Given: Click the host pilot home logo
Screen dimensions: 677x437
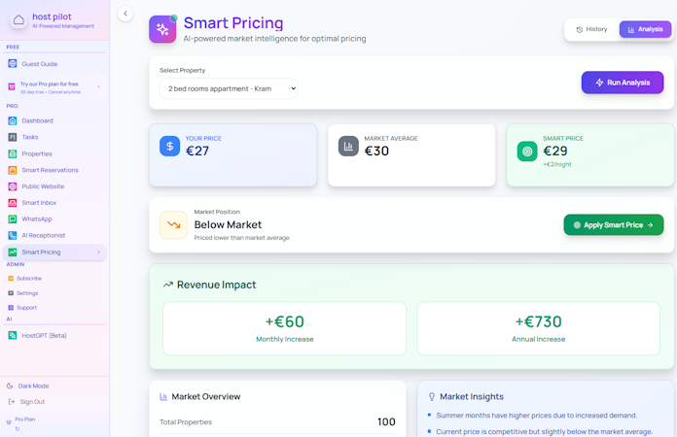Looking at the screenshot, I should pyautogui.click(x=18, y=19).
